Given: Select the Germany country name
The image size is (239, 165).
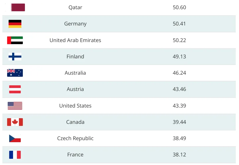Looking at the screenshot, I should (x=75, y=24).
